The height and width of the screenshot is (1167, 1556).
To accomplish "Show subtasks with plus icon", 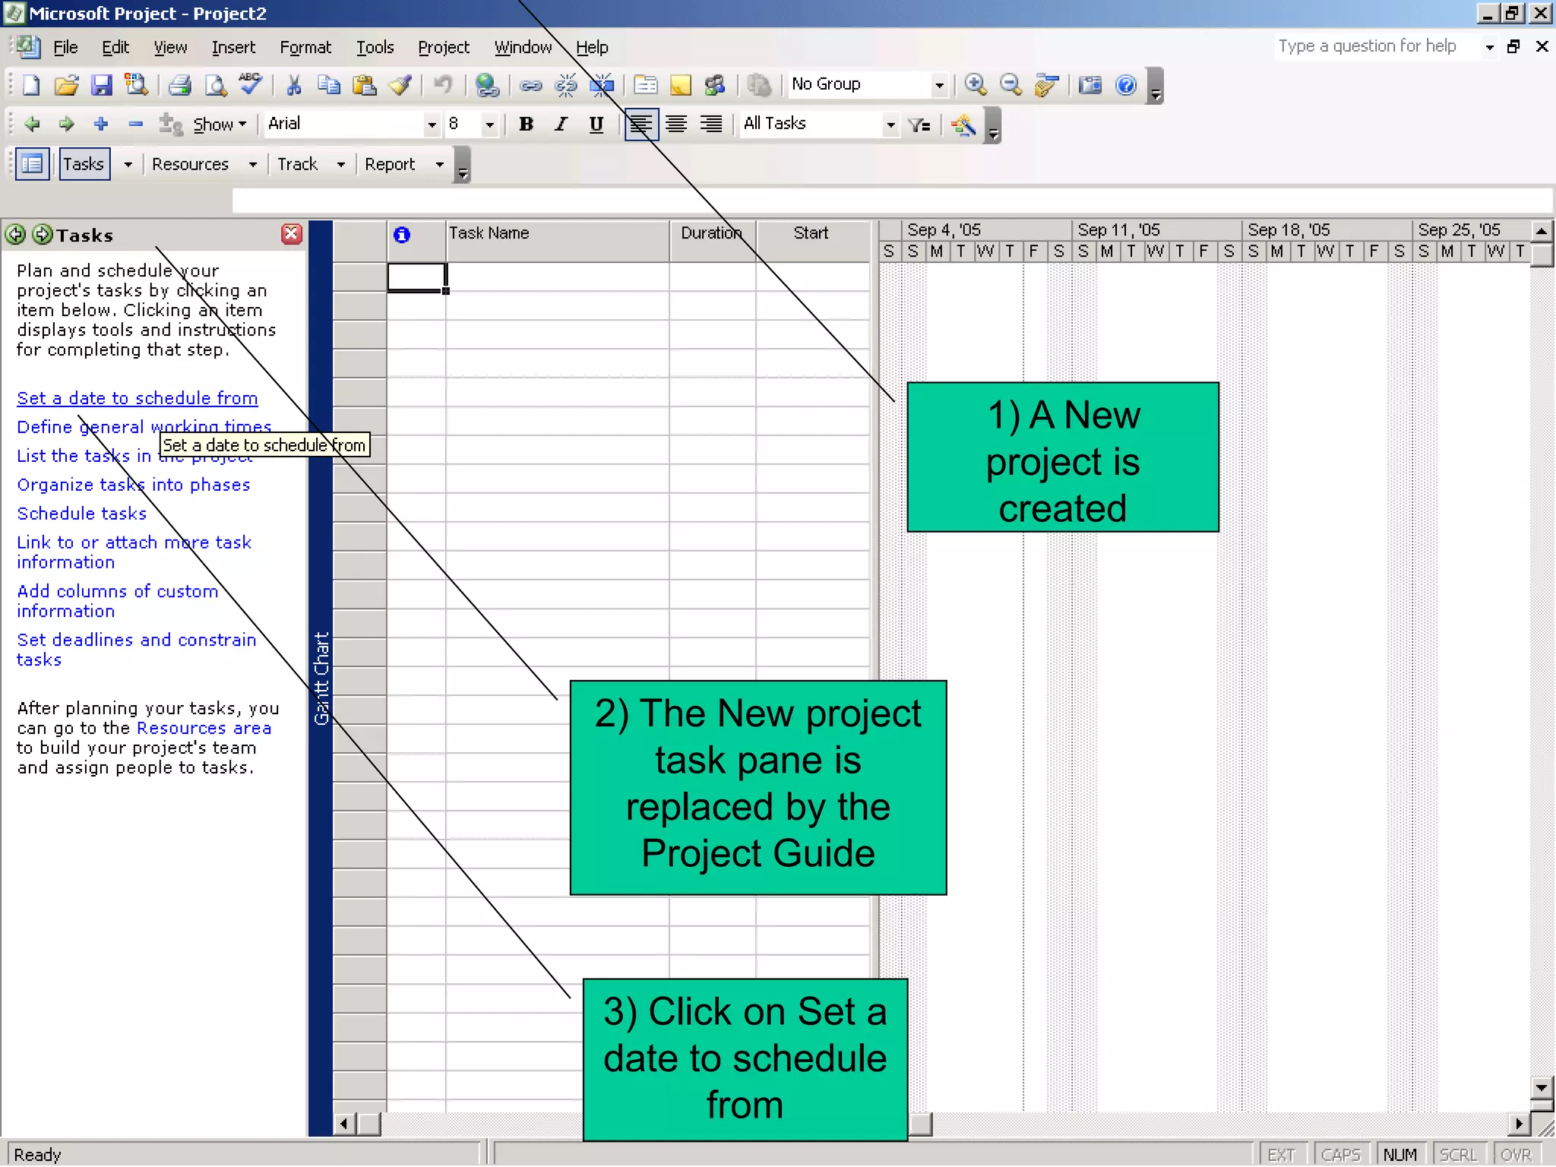I will (x=101, y=124).
